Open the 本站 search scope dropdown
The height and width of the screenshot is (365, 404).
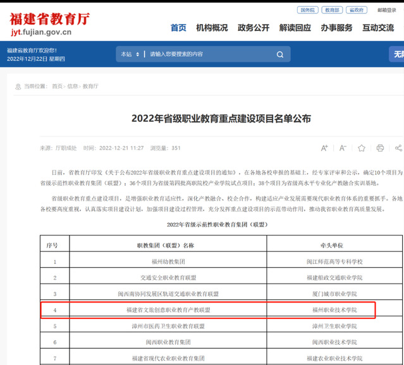130,54
